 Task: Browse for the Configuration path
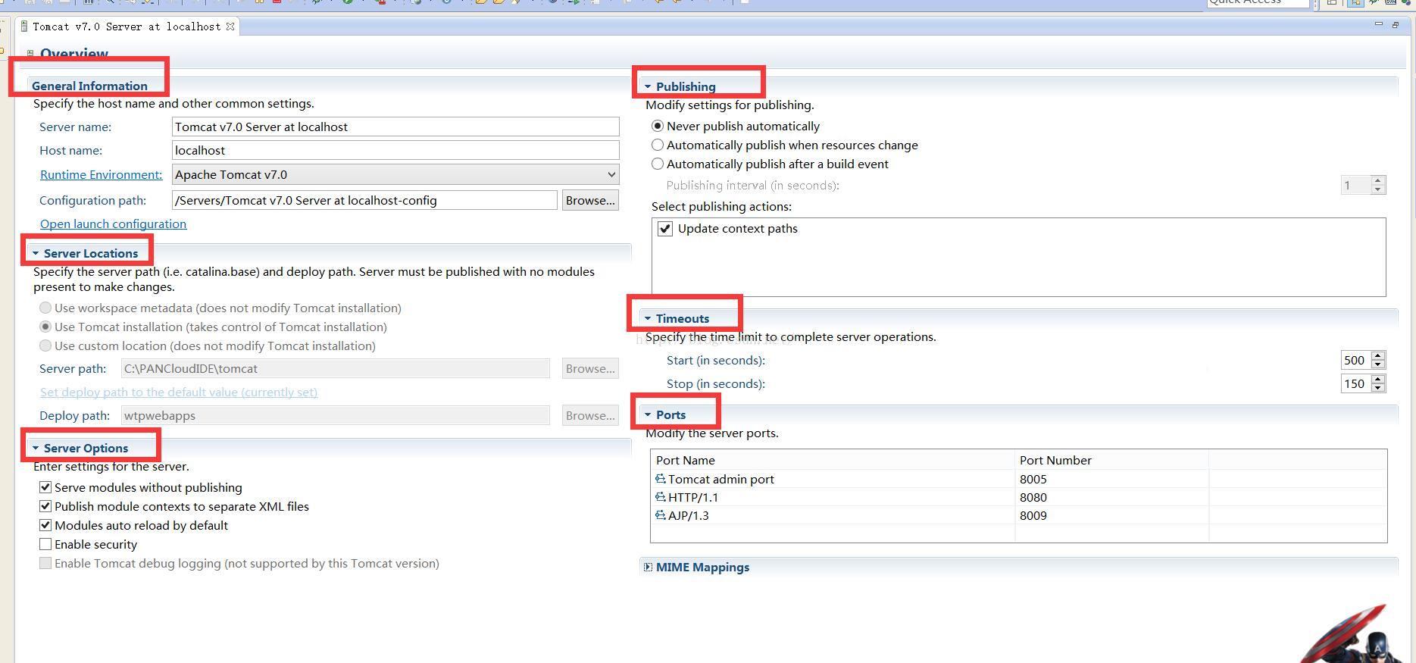[590, 200]
